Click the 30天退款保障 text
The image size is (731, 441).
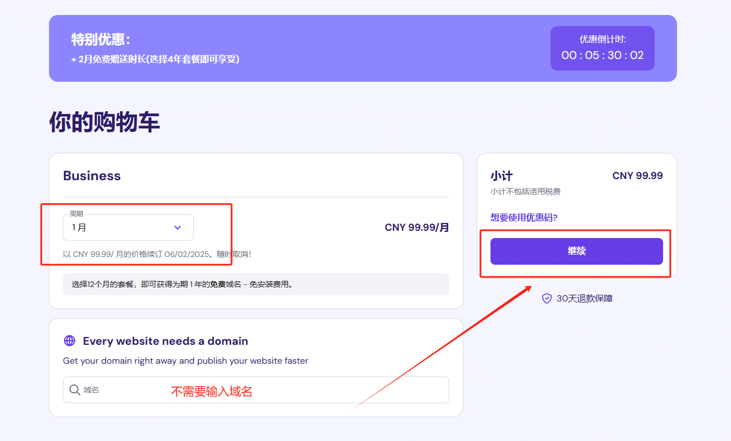tap(585, 299)
